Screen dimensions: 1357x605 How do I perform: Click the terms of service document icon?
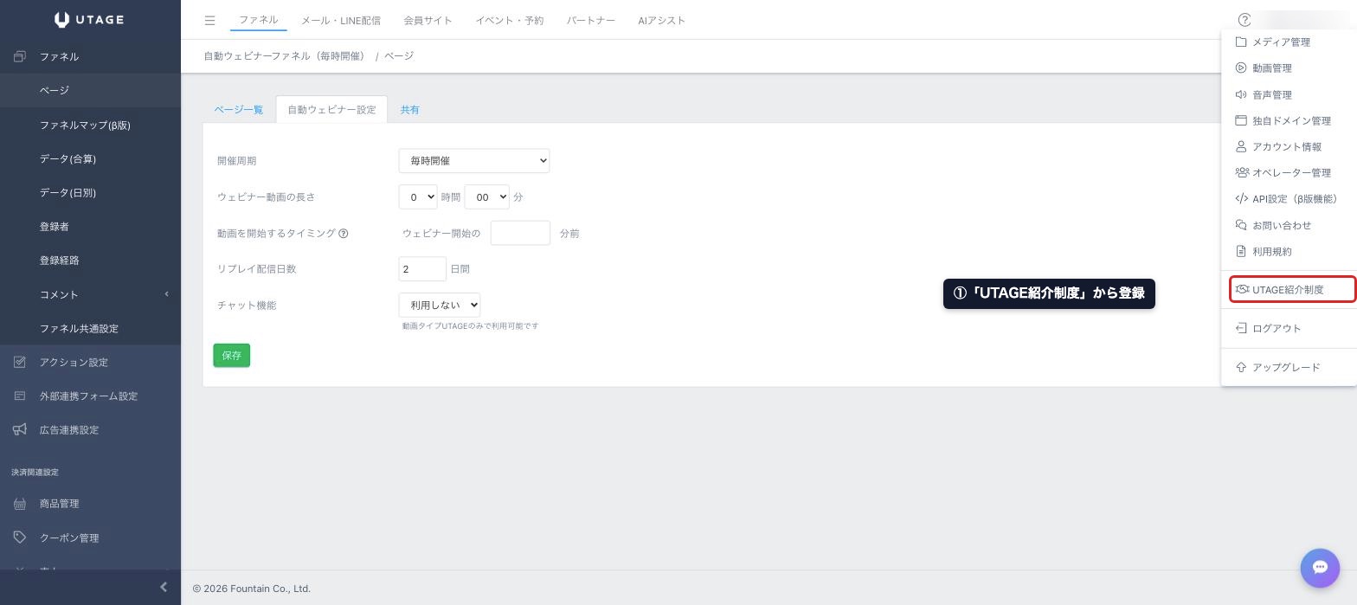coord(1241,251)
